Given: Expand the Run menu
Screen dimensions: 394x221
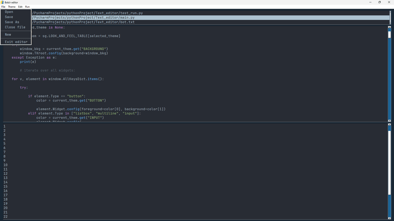Looking at the screenshot, I should pos(27,7).
